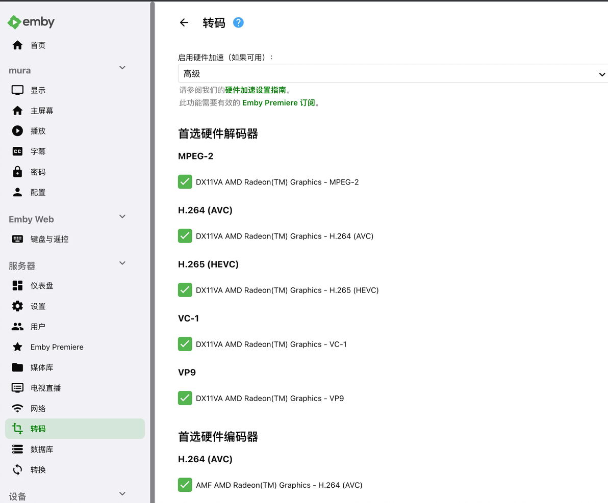Collapse the 服务器 sidebar section
The image size is (608, 503).
pos(122,263)
